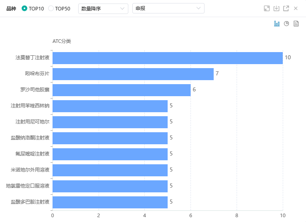This screenshot has height=222, width=306.
Task: Select the TOP10 radio button
Action: (25, 8)
